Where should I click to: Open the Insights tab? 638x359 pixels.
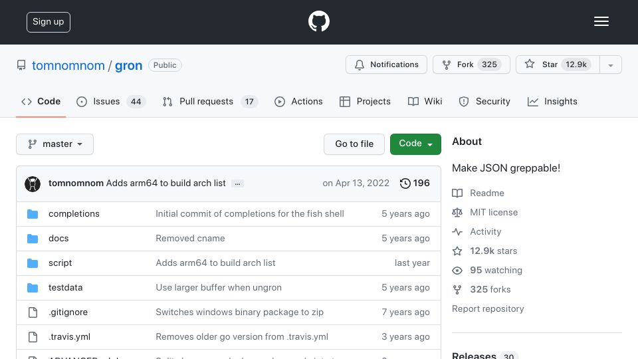552,101
